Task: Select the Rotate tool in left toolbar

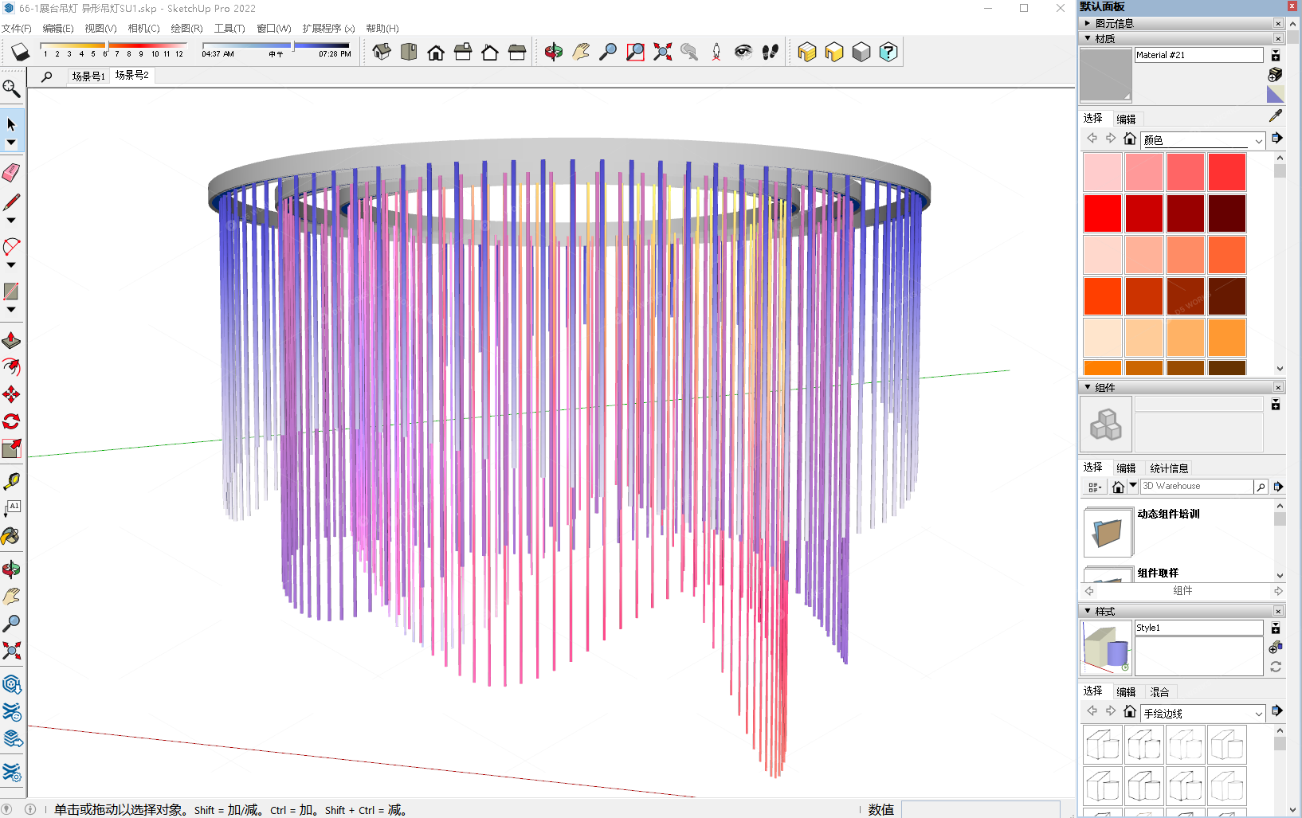Action: pos(11,421)
